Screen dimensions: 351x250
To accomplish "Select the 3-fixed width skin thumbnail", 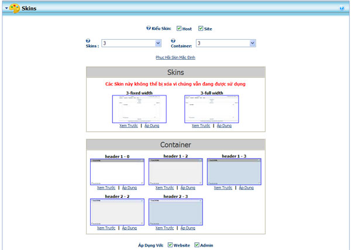I will click(x=139, y=109).
